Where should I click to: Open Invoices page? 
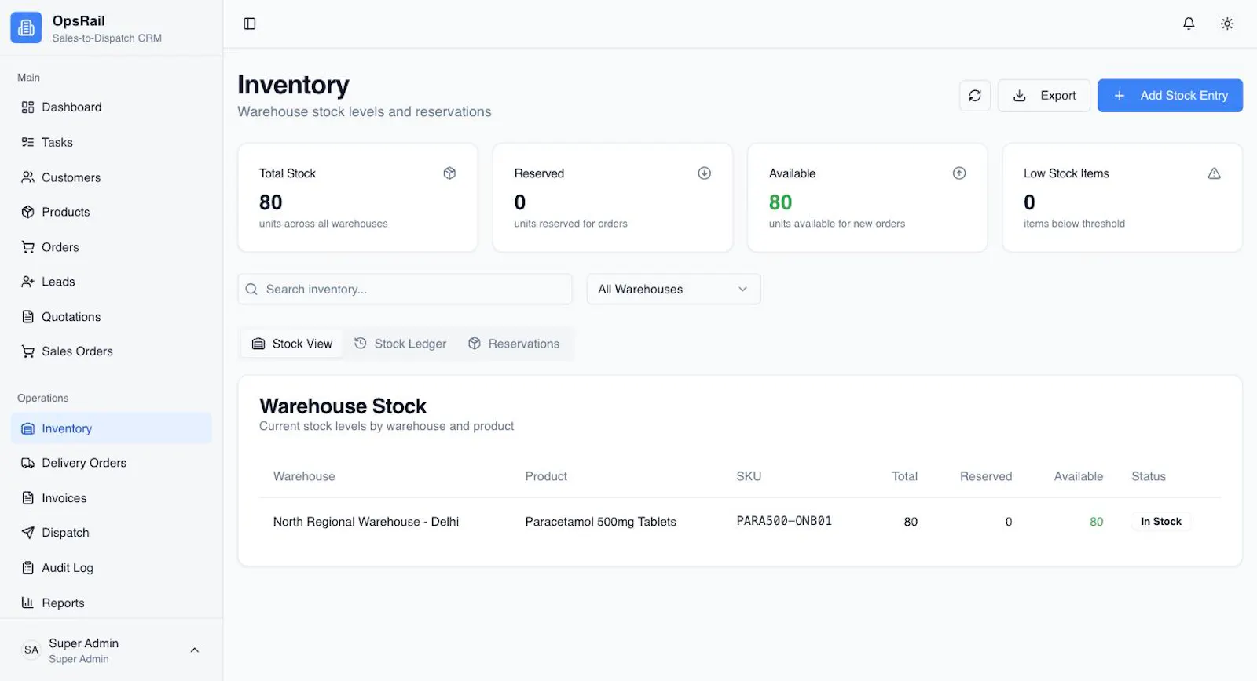(x=112, y=498)
